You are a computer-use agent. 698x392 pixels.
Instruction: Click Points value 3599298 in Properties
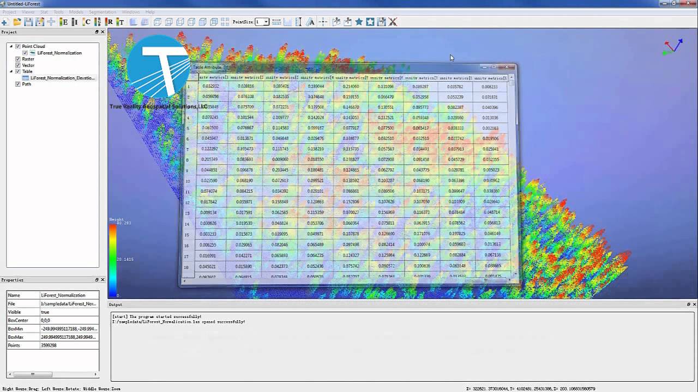coord(69,346)
